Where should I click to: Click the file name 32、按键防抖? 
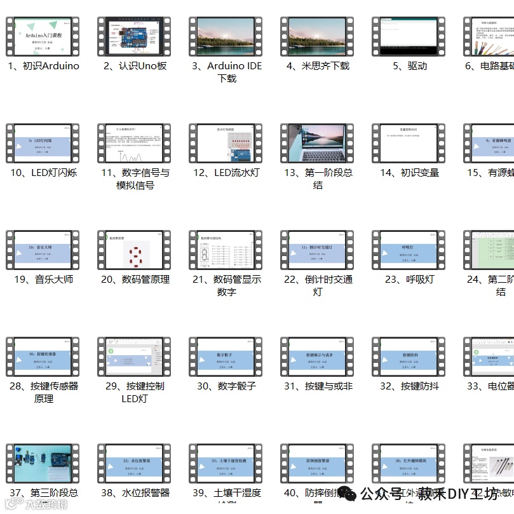pyautogui.click(x=409, y=386)
